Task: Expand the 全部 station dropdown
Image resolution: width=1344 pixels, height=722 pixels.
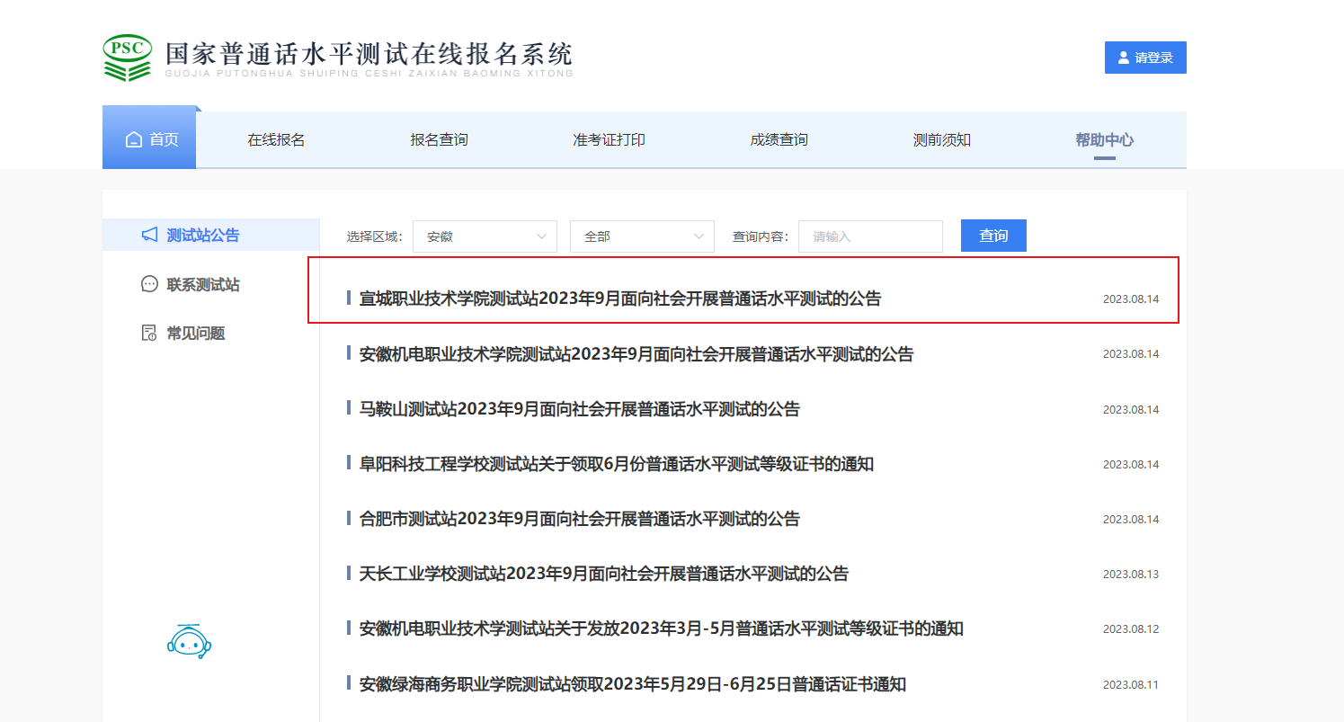Action: (x=642, y=236)
